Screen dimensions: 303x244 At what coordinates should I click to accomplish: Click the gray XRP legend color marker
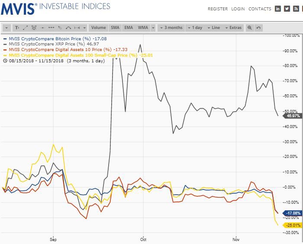5,44
